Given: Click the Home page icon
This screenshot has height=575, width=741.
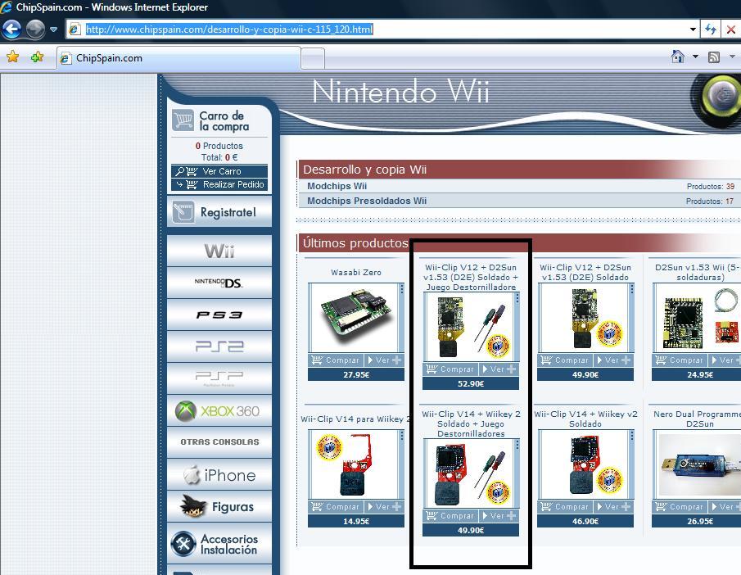Looking at the screenshot, I should click(x=678, y=57).
